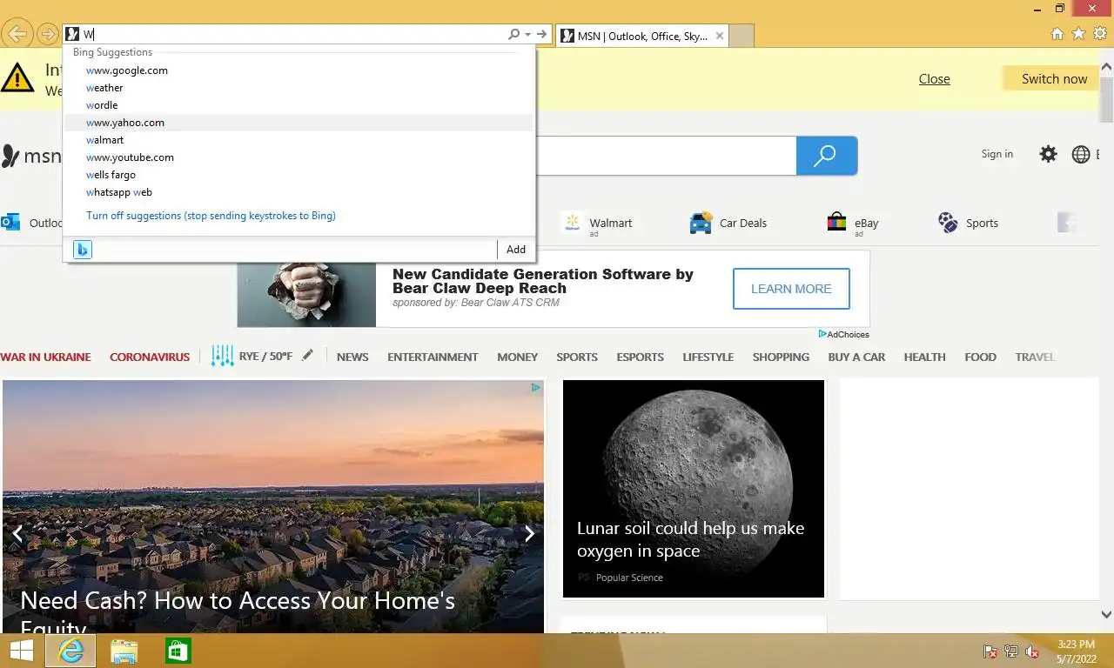The image size is (1114, 668).
Task: Click the Go arrow in address bar
Action: (541, 35)
